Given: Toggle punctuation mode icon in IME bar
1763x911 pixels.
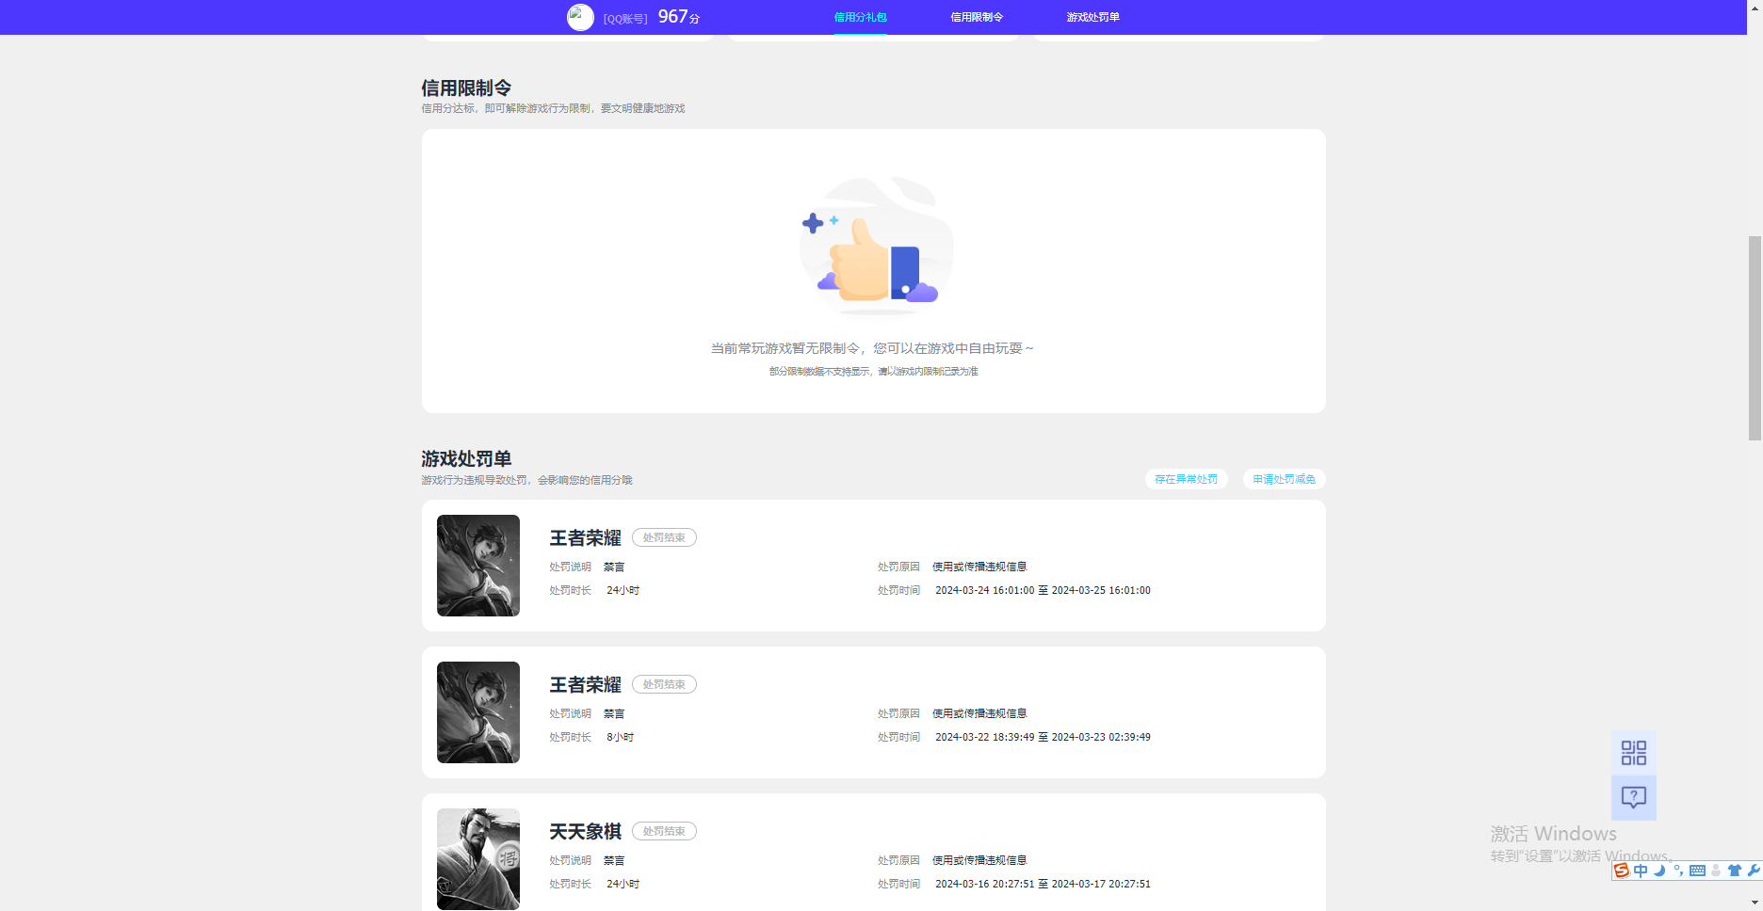Looking at the screenshot, I should [1678, 871].
